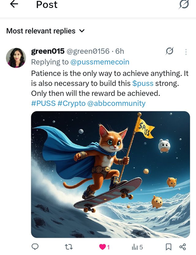Go back using the left arrow

coord(14,4)
